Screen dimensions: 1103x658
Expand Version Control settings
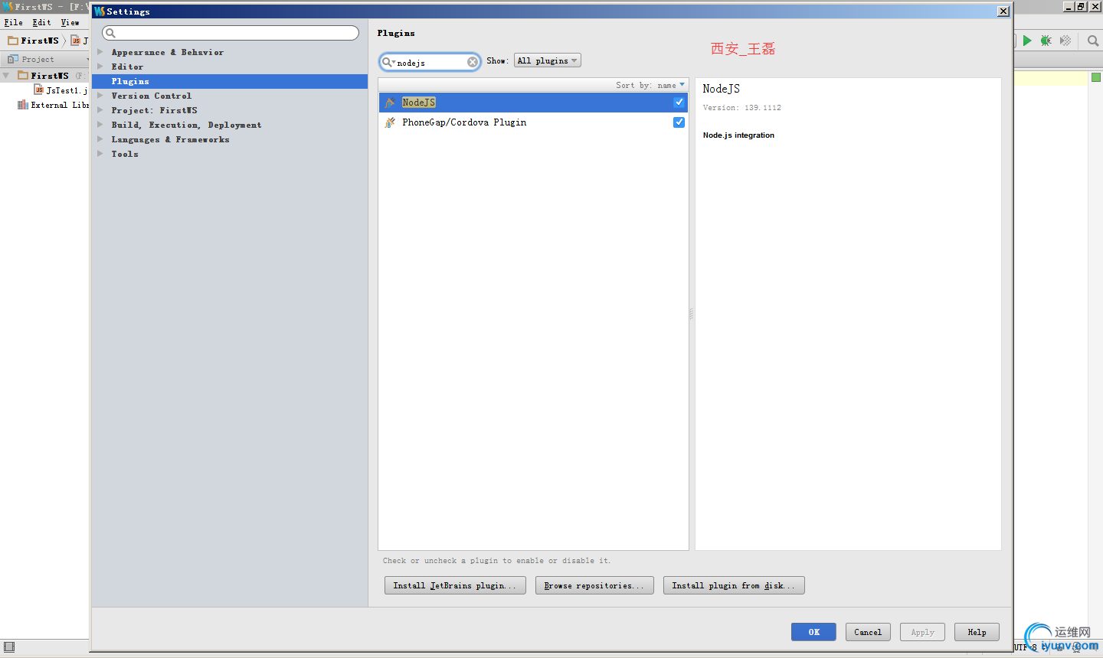click(x=100, y=96)
